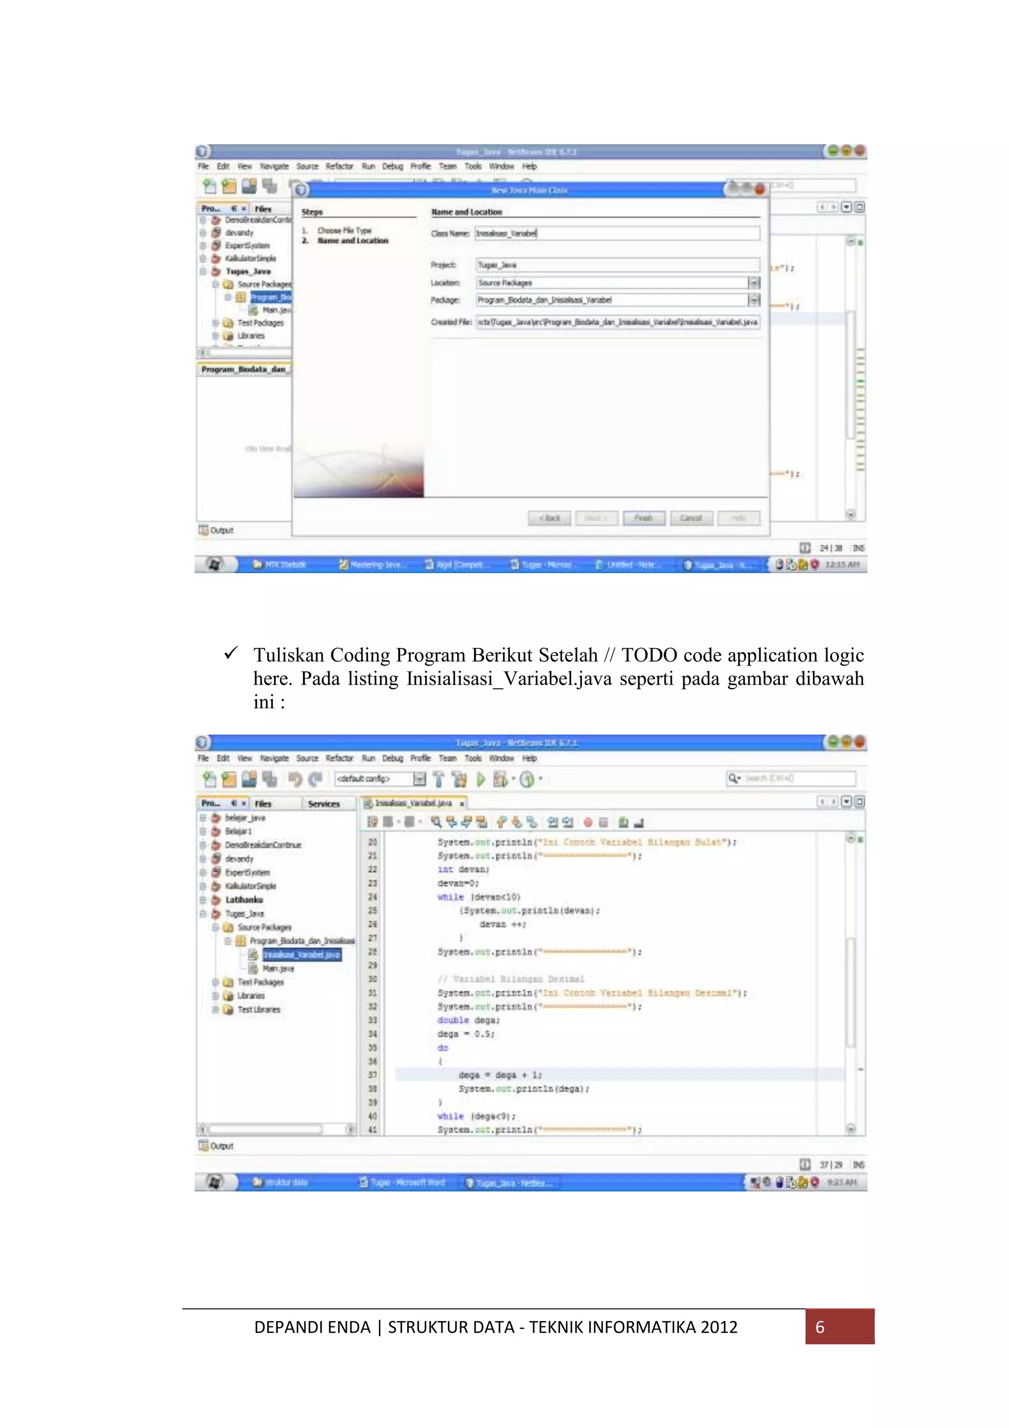Image resolution: width=1009 pixels, height=1428 pixels.
Task: Click the Find Previous Occurrence editor icon
Action: [451, 822]
